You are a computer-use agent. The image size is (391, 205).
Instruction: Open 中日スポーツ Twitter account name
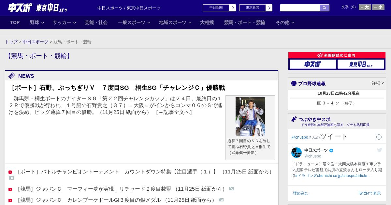point(316,150)
